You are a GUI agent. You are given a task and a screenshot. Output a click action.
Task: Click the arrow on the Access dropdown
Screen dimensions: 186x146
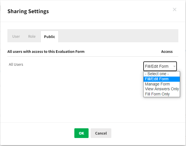pos(174,66)
